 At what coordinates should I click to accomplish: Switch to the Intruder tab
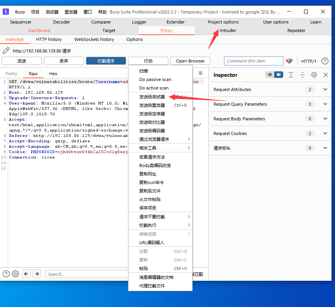click(x=228, y=30)
